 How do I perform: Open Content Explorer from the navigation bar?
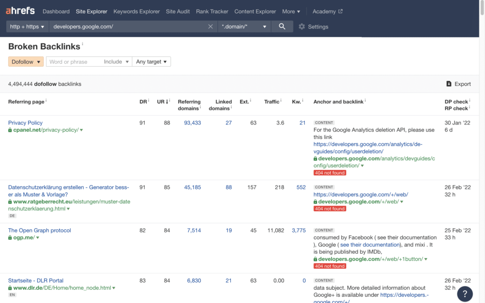(x=255, y=11)
